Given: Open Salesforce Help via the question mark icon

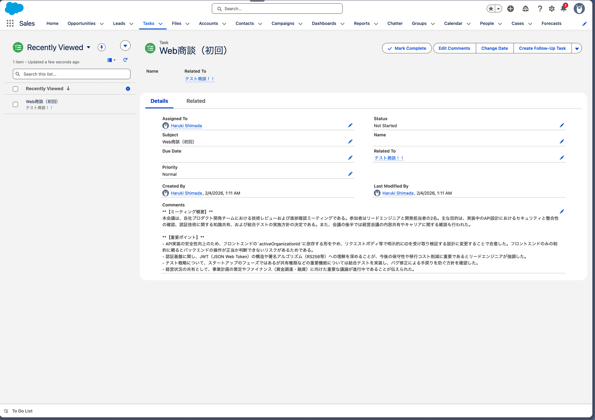Looking at the screenshot, I should coord(540,9).
